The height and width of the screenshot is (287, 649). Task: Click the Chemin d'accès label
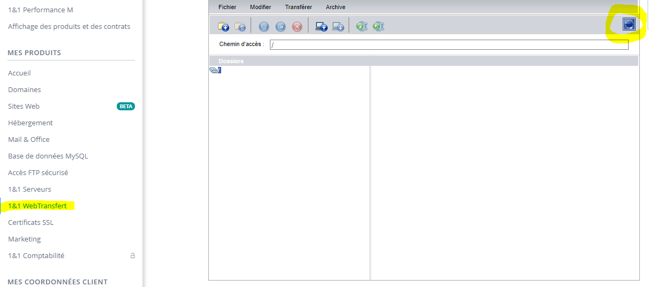(x=242, y=44)
